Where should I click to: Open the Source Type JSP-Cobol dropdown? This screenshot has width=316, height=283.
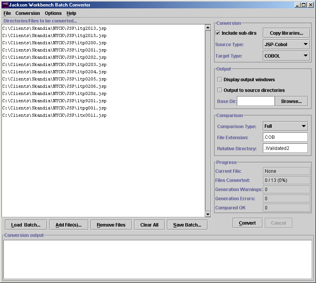point(286,45)
